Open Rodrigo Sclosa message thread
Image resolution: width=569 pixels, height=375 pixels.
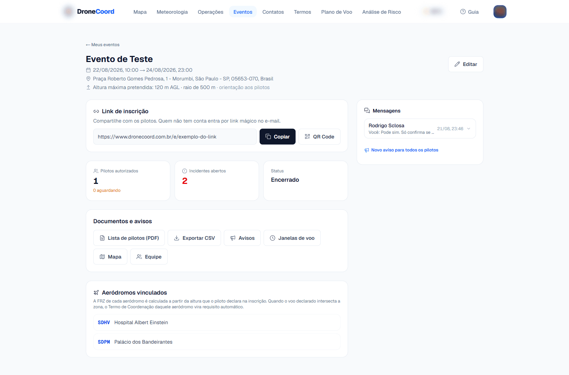pos(420,129)
